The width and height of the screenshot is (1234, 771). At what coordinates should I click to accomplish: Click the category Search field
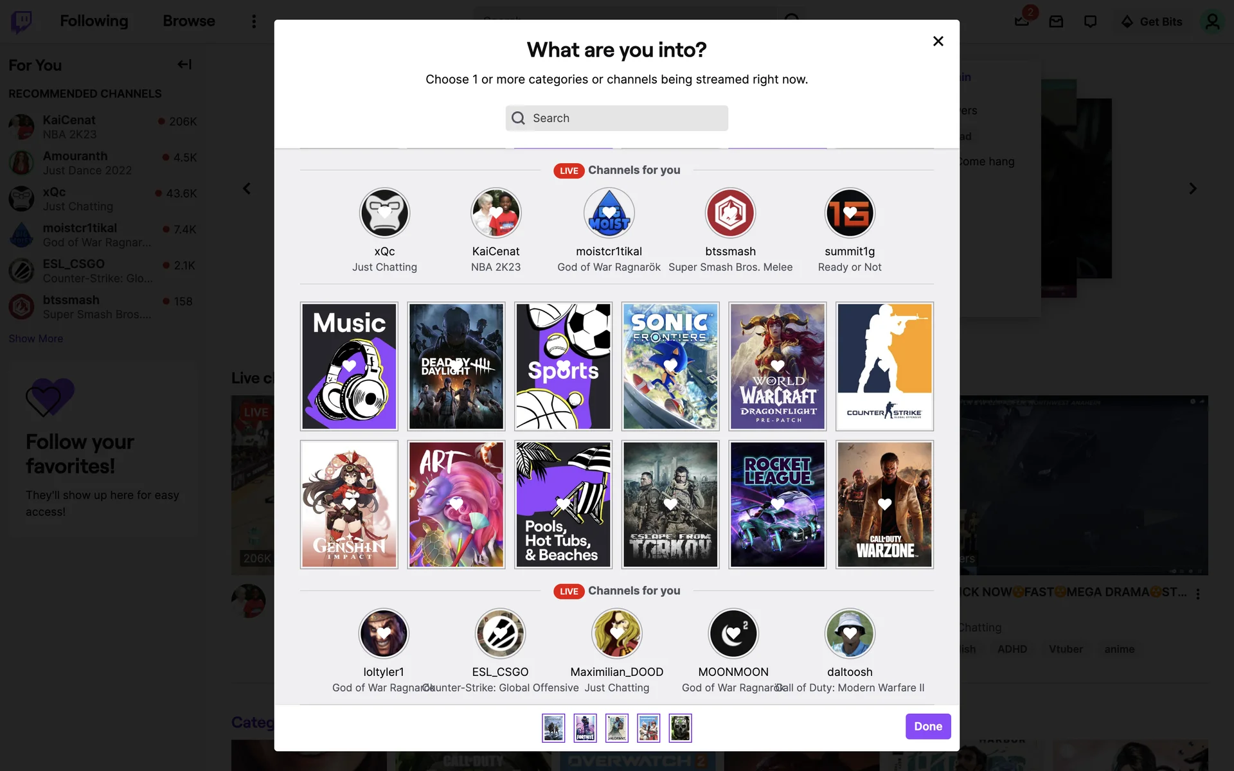tap(616, 118)
